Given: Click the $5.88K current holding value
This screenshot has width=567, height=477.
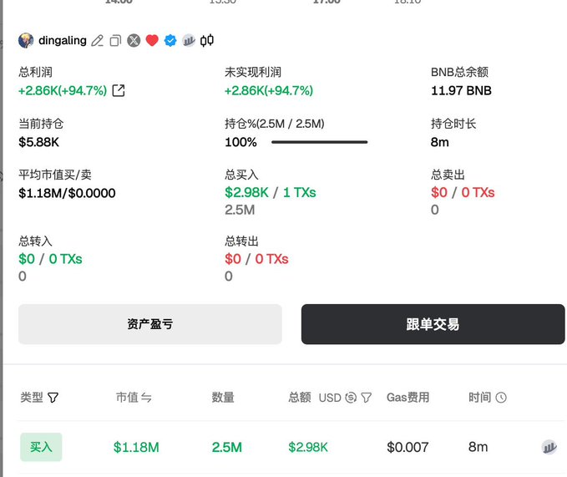Looking at the screenshot, I should (x=38, y=142).
